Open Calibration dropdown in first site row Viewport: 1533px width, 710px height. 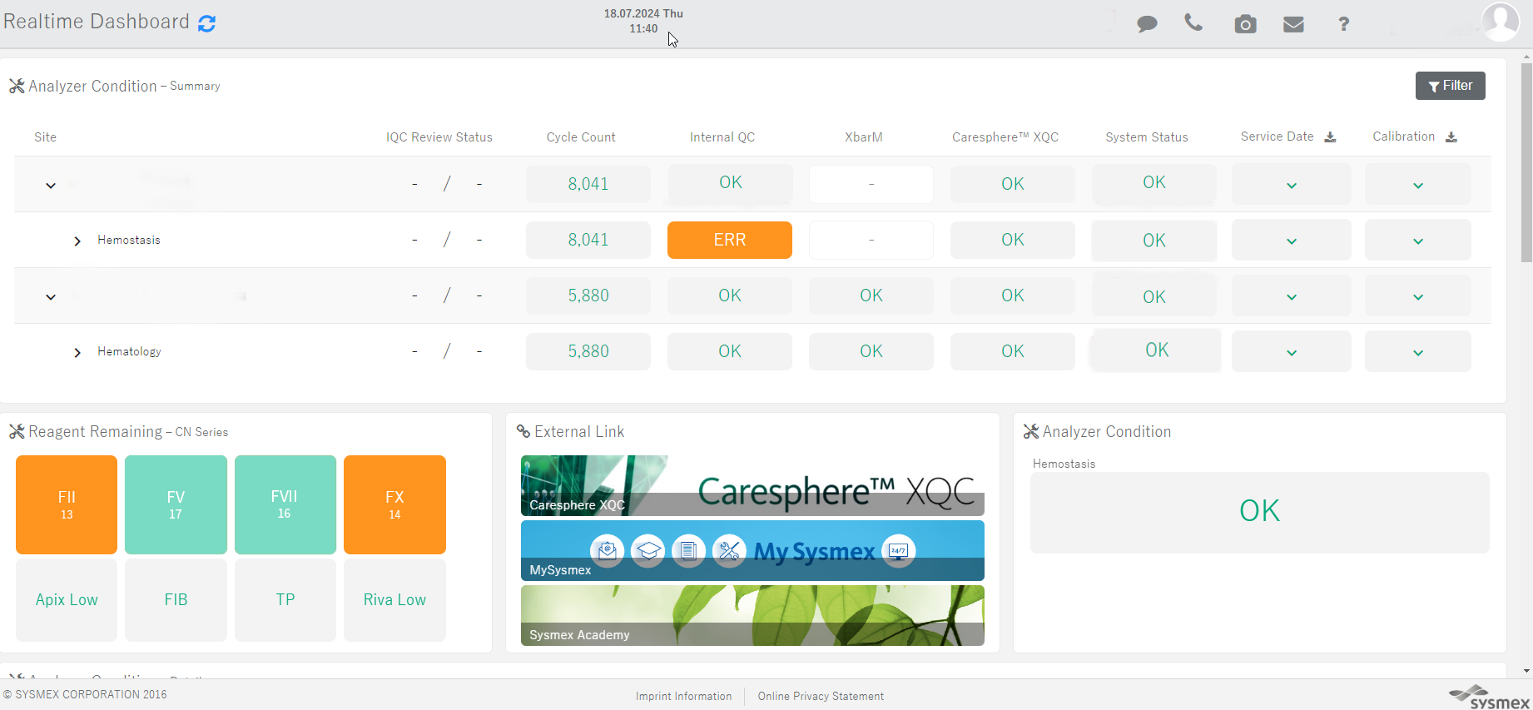click(1418, 185)
